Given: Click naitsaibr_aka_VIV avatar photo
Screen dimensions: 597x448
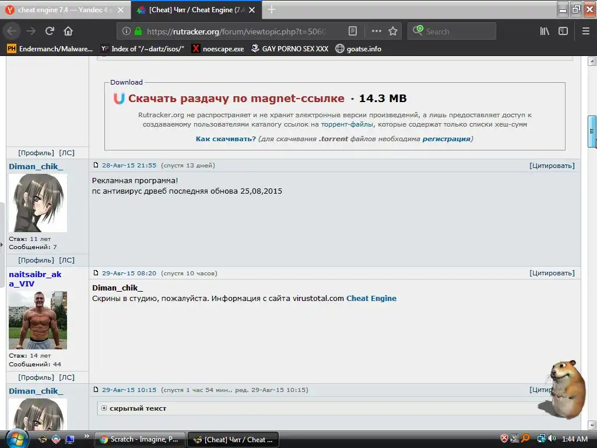Looking at the screenshot, I should (38, 320).
